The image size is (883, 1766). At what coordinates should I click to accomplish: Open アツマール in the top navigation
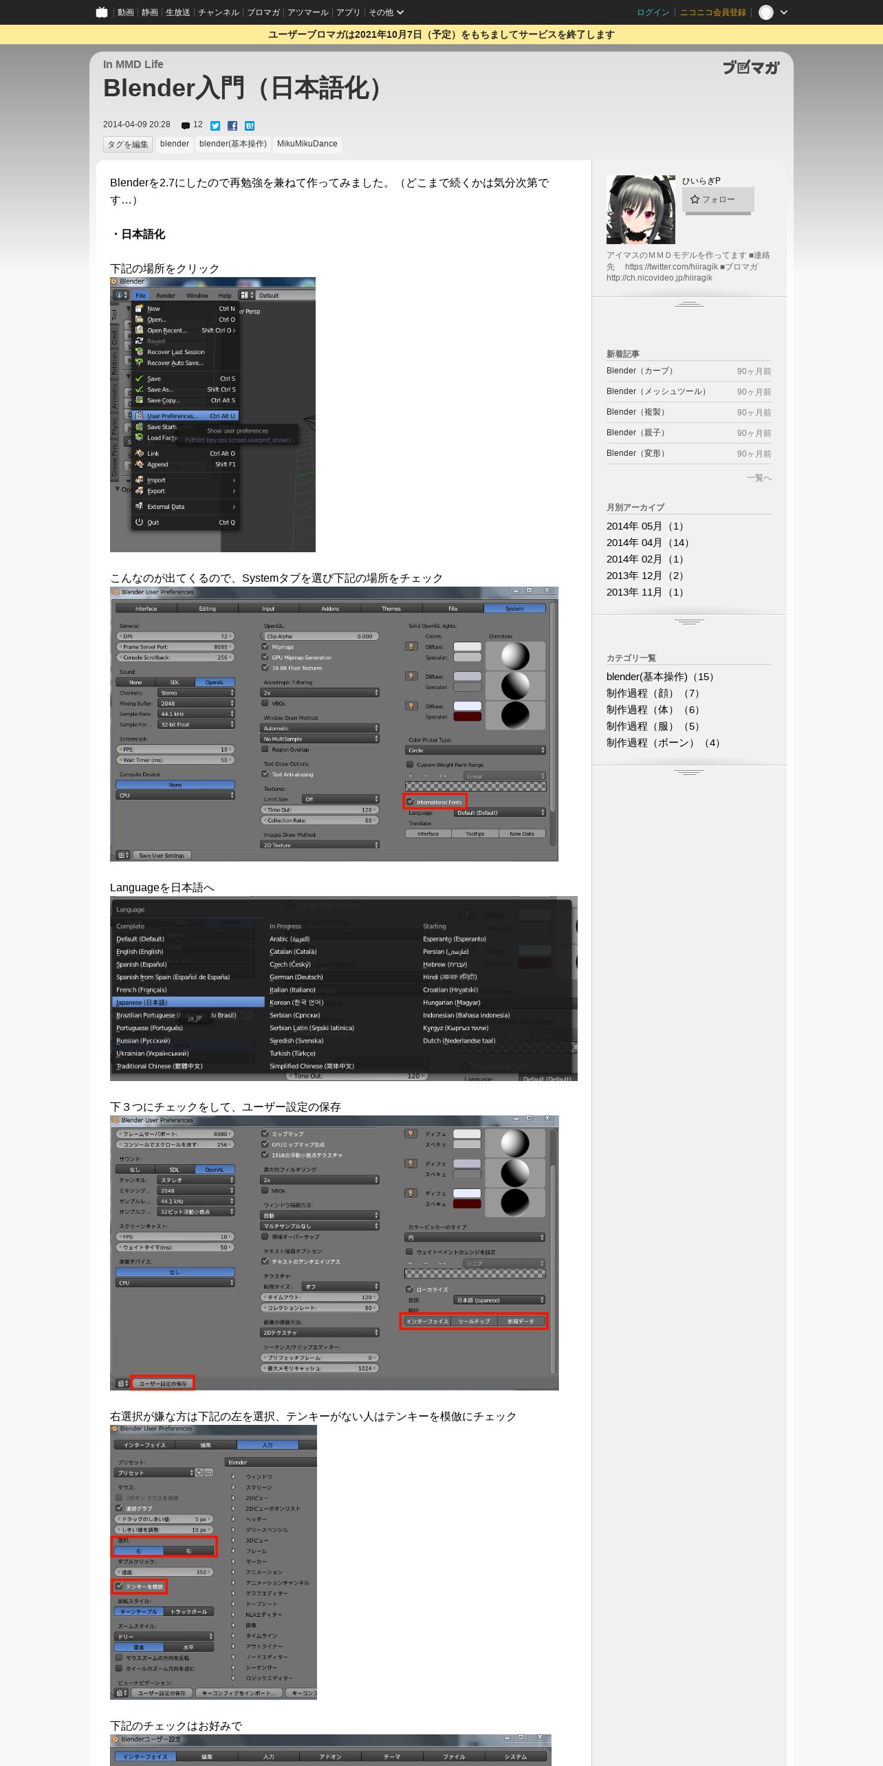point(308,12)
